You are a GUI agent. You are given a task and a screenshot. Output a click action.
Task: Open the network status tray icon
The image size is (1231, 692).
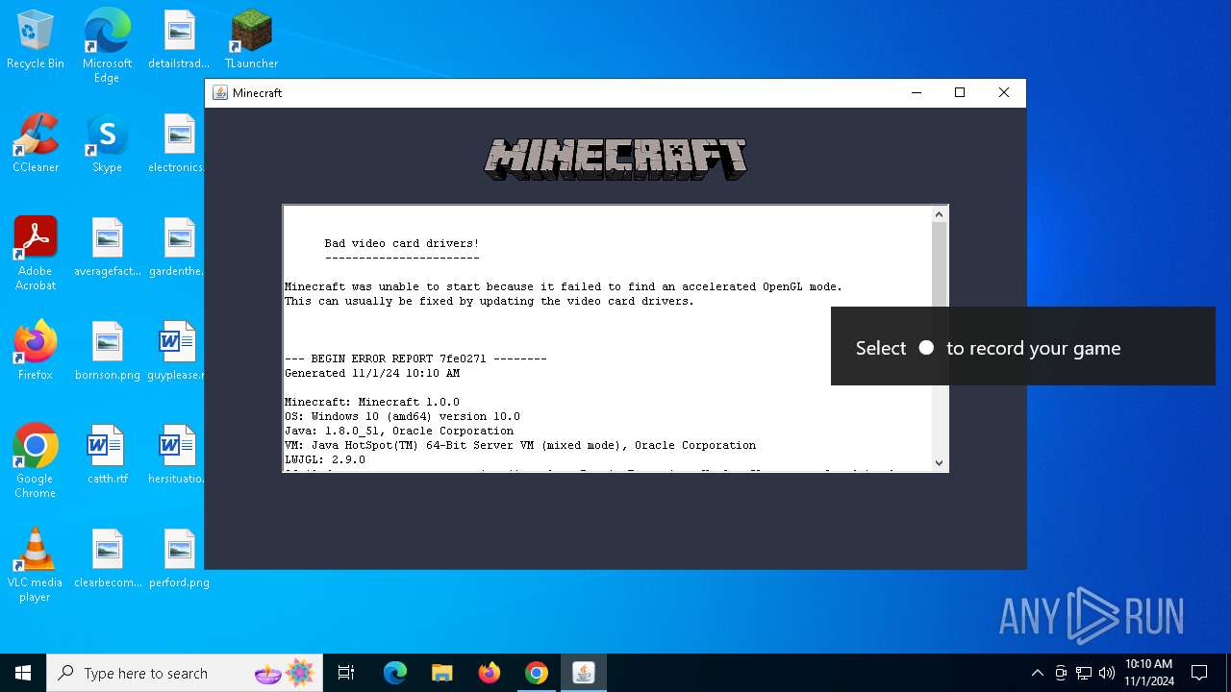point(1084,673)
